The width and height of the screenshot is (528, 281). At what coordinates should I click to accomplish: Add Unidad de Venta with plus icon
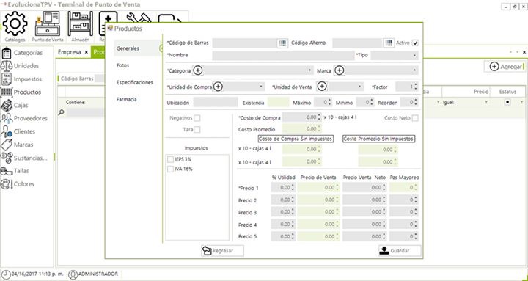tap(322, 87)
